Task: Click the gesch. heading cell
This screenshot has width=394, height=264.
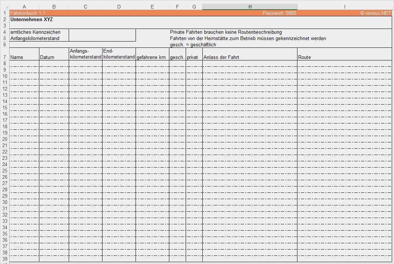Action: click(x=177, y=57)
